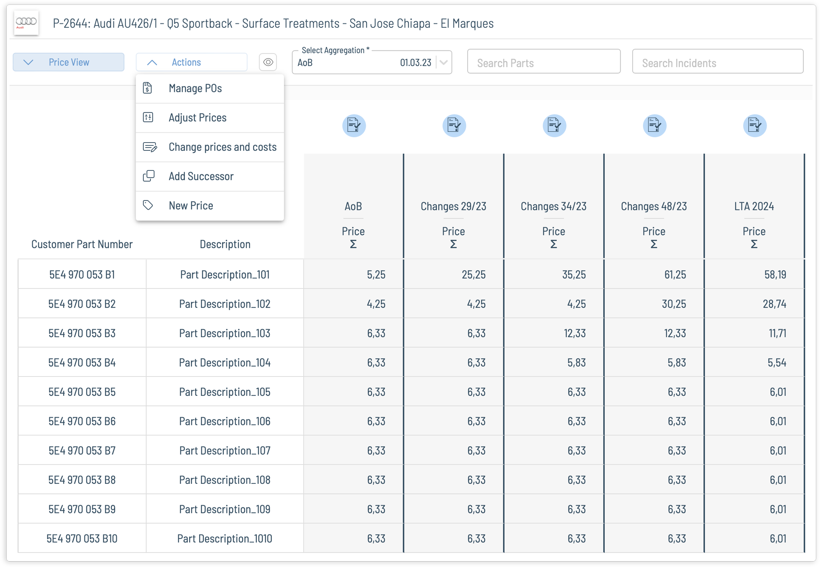This screenshot has width=820, height=567.
Task: Open the Price View dropdown
Action: [x=68, y=62]
